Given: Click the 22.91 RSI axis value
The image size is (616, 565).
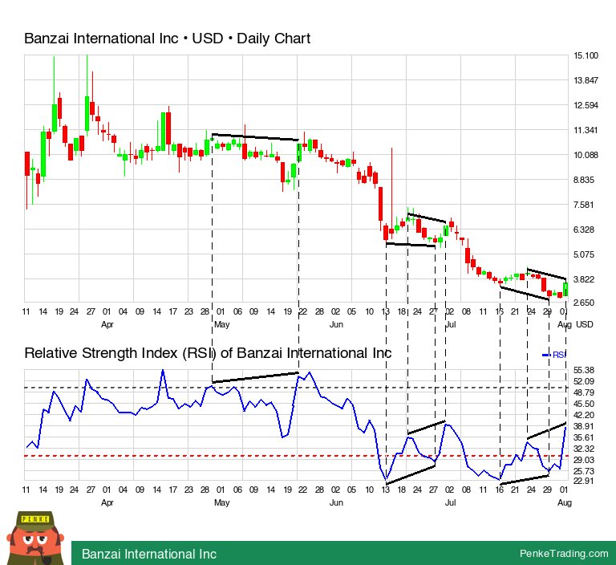Looking at the screenshot, I should pos(584,481).
